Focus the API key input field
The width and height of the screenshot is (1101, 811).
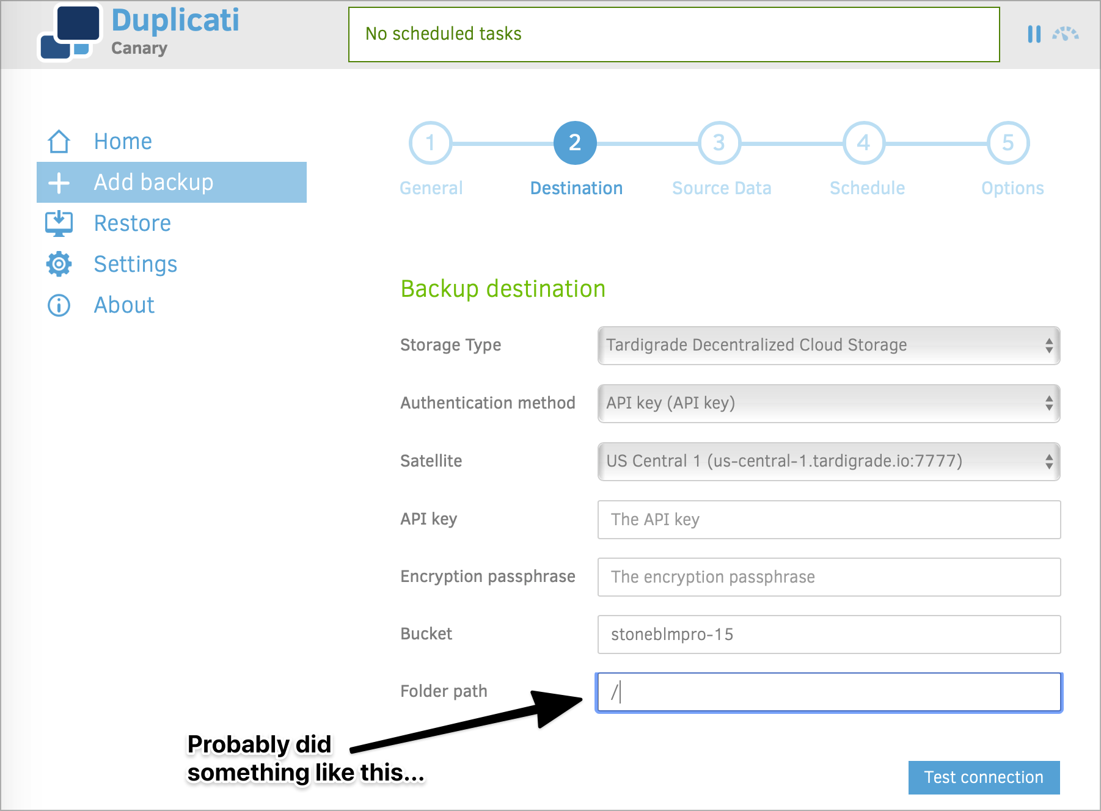(828, 520)
